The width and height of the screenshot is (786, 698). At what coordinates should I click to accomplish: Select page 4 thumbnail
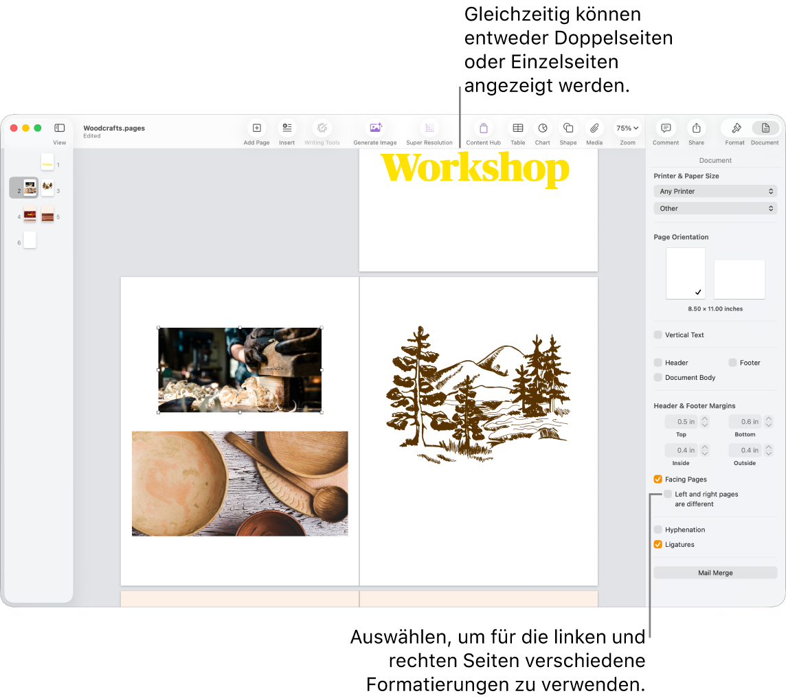[x=30, y=214]
